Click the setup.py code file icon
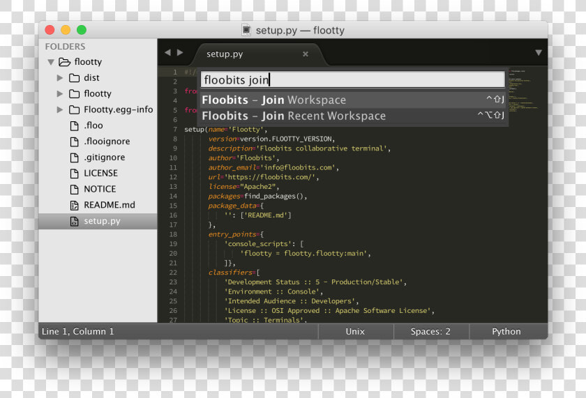 [75, 222]
